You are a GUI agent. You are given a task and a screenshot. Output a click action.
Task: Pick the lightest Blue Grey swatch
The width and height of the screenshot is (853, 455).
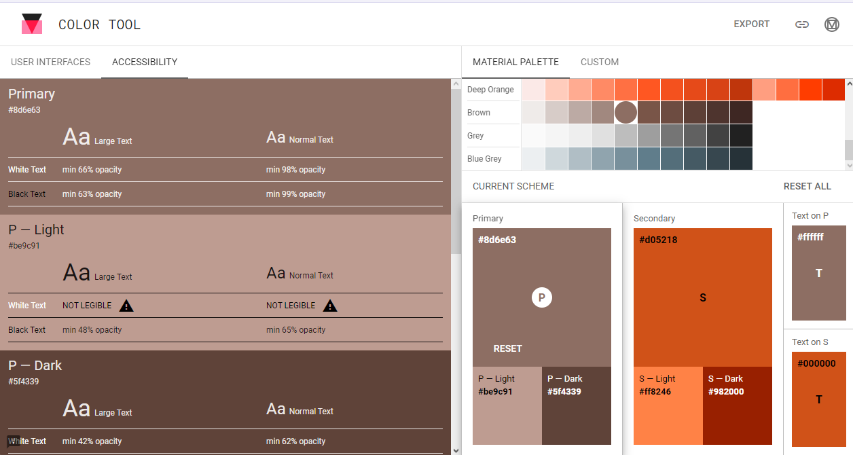coord(534,159)
